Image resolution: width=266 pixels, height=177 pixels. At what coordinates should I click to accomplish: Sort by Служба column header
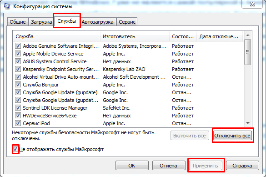pyautogui.click(x=57, y=36)
